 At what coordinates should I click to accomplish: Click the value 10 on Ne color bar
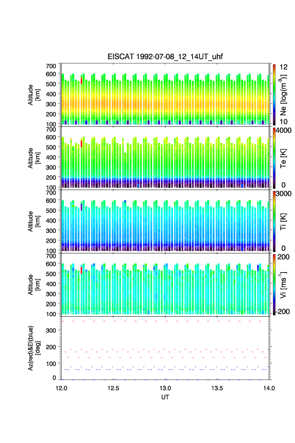click(283, 122)
